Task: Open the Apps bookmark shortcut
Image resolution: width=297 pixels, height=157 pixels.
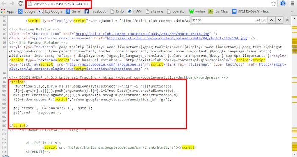Action: coord(8,11)
